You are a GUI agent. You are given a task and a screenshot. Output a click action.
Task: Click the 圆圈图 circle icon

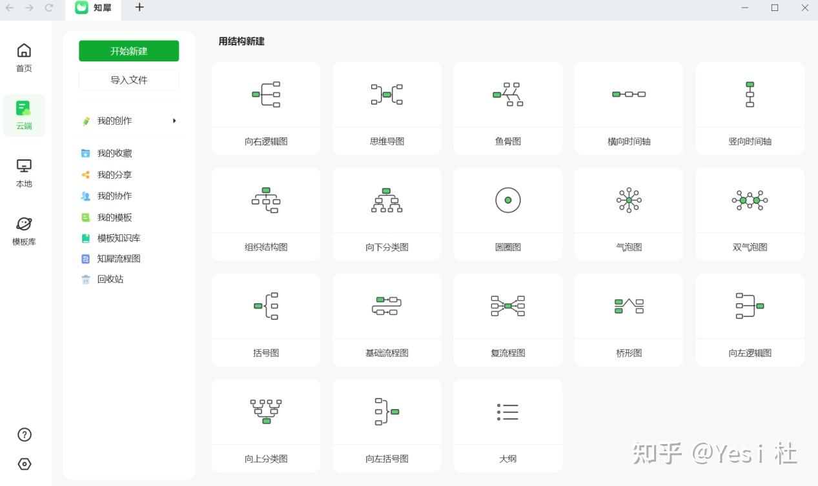[x=508, y=200]
